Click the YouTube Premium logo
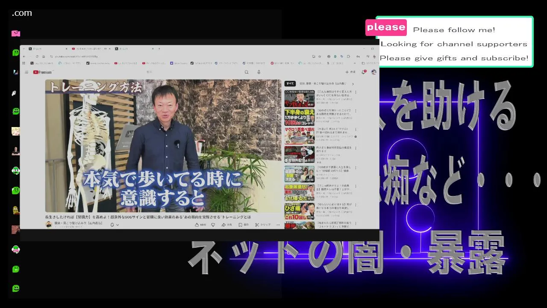 coord(42,72)
